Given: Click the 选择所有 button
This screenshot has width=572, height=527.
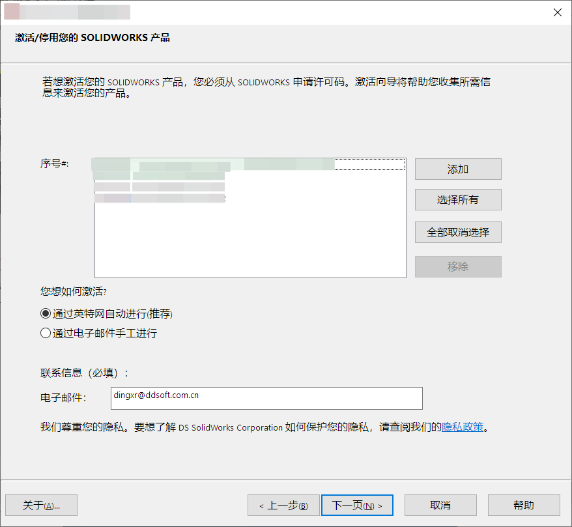Looking at the screenshot, I should tap(458, 199).
